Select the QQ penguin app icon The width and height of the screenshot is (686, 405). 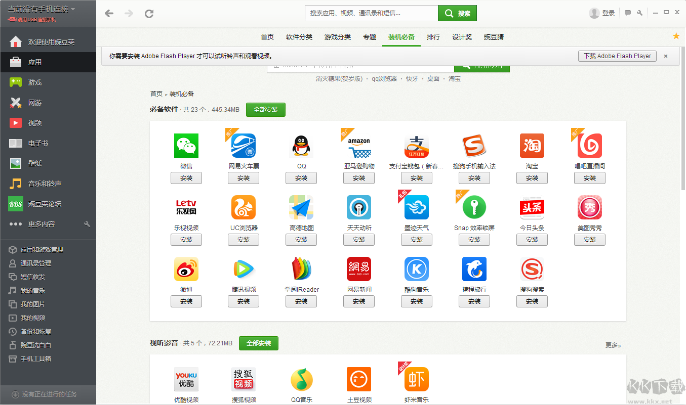click(x=301, y=146)
